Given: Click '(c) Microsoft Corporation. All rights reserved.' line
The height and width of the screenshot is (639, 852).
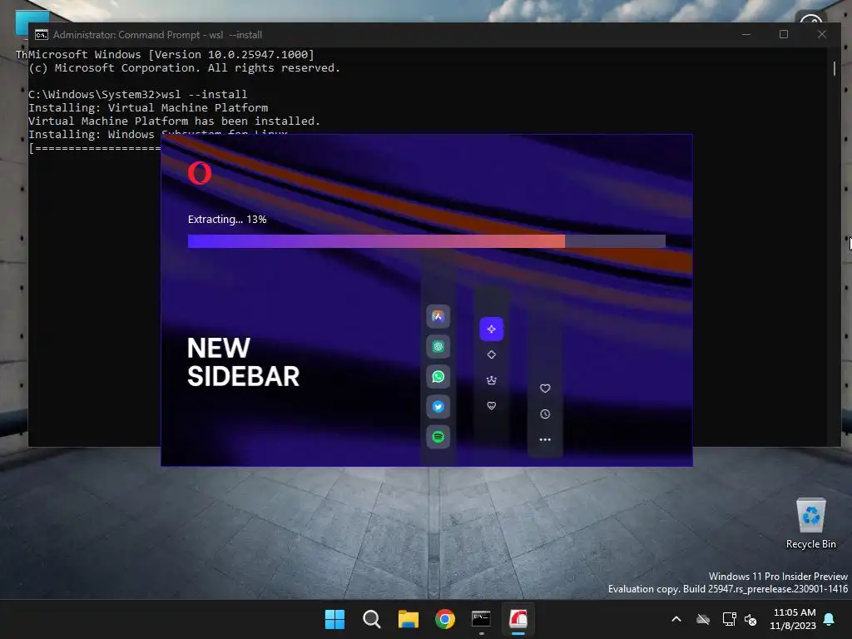Looking at the screenshot, I should coord(184,68).
